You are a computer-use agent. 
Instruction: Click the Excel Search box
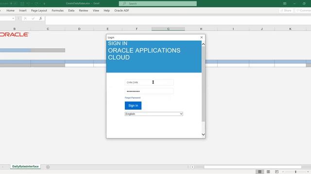pos(157,3)
